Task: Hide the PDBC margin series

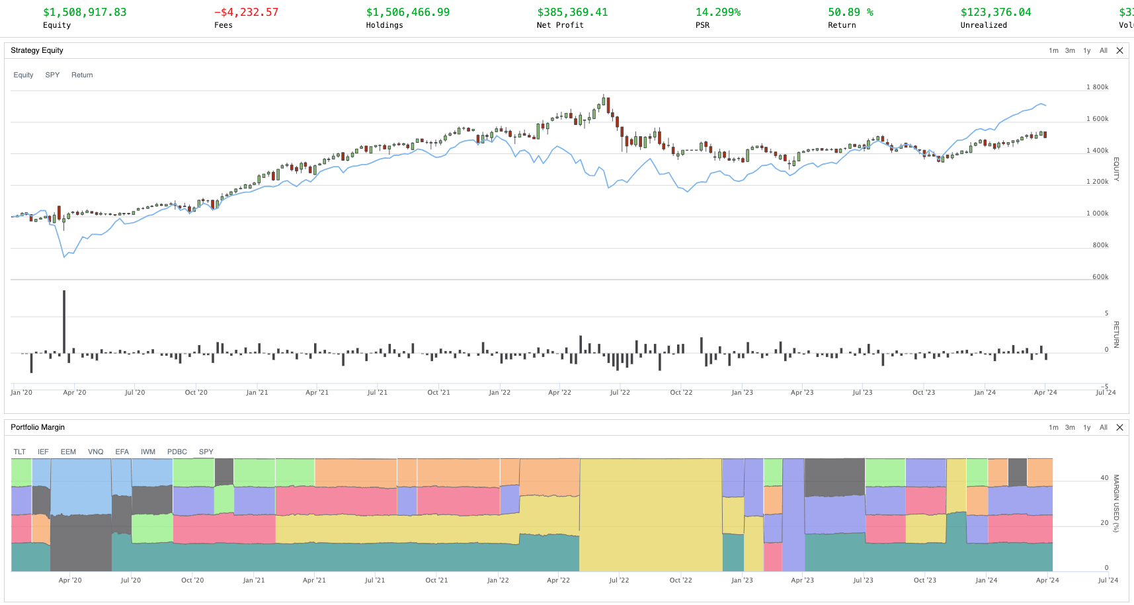Action: tap(177, 452)
